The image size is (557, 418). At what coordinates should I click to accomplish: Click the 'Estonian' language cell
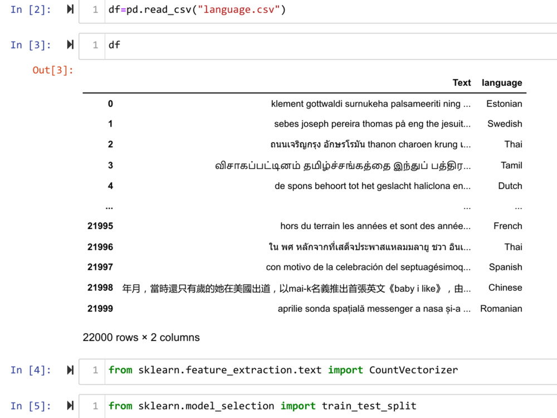click(505, 104)
